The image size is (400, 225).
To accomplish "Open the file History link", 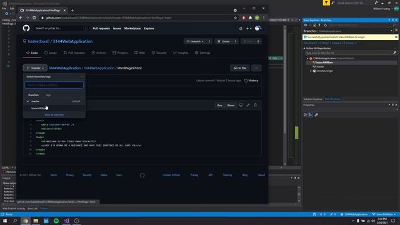I will (251, 81).
